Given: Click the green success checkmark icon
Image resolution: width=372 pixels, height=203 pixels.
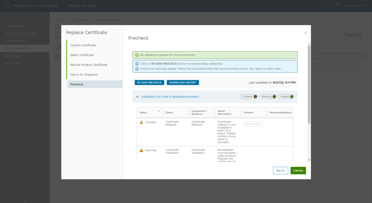Looking at the screenshot, I should click(x=137, y=55).
